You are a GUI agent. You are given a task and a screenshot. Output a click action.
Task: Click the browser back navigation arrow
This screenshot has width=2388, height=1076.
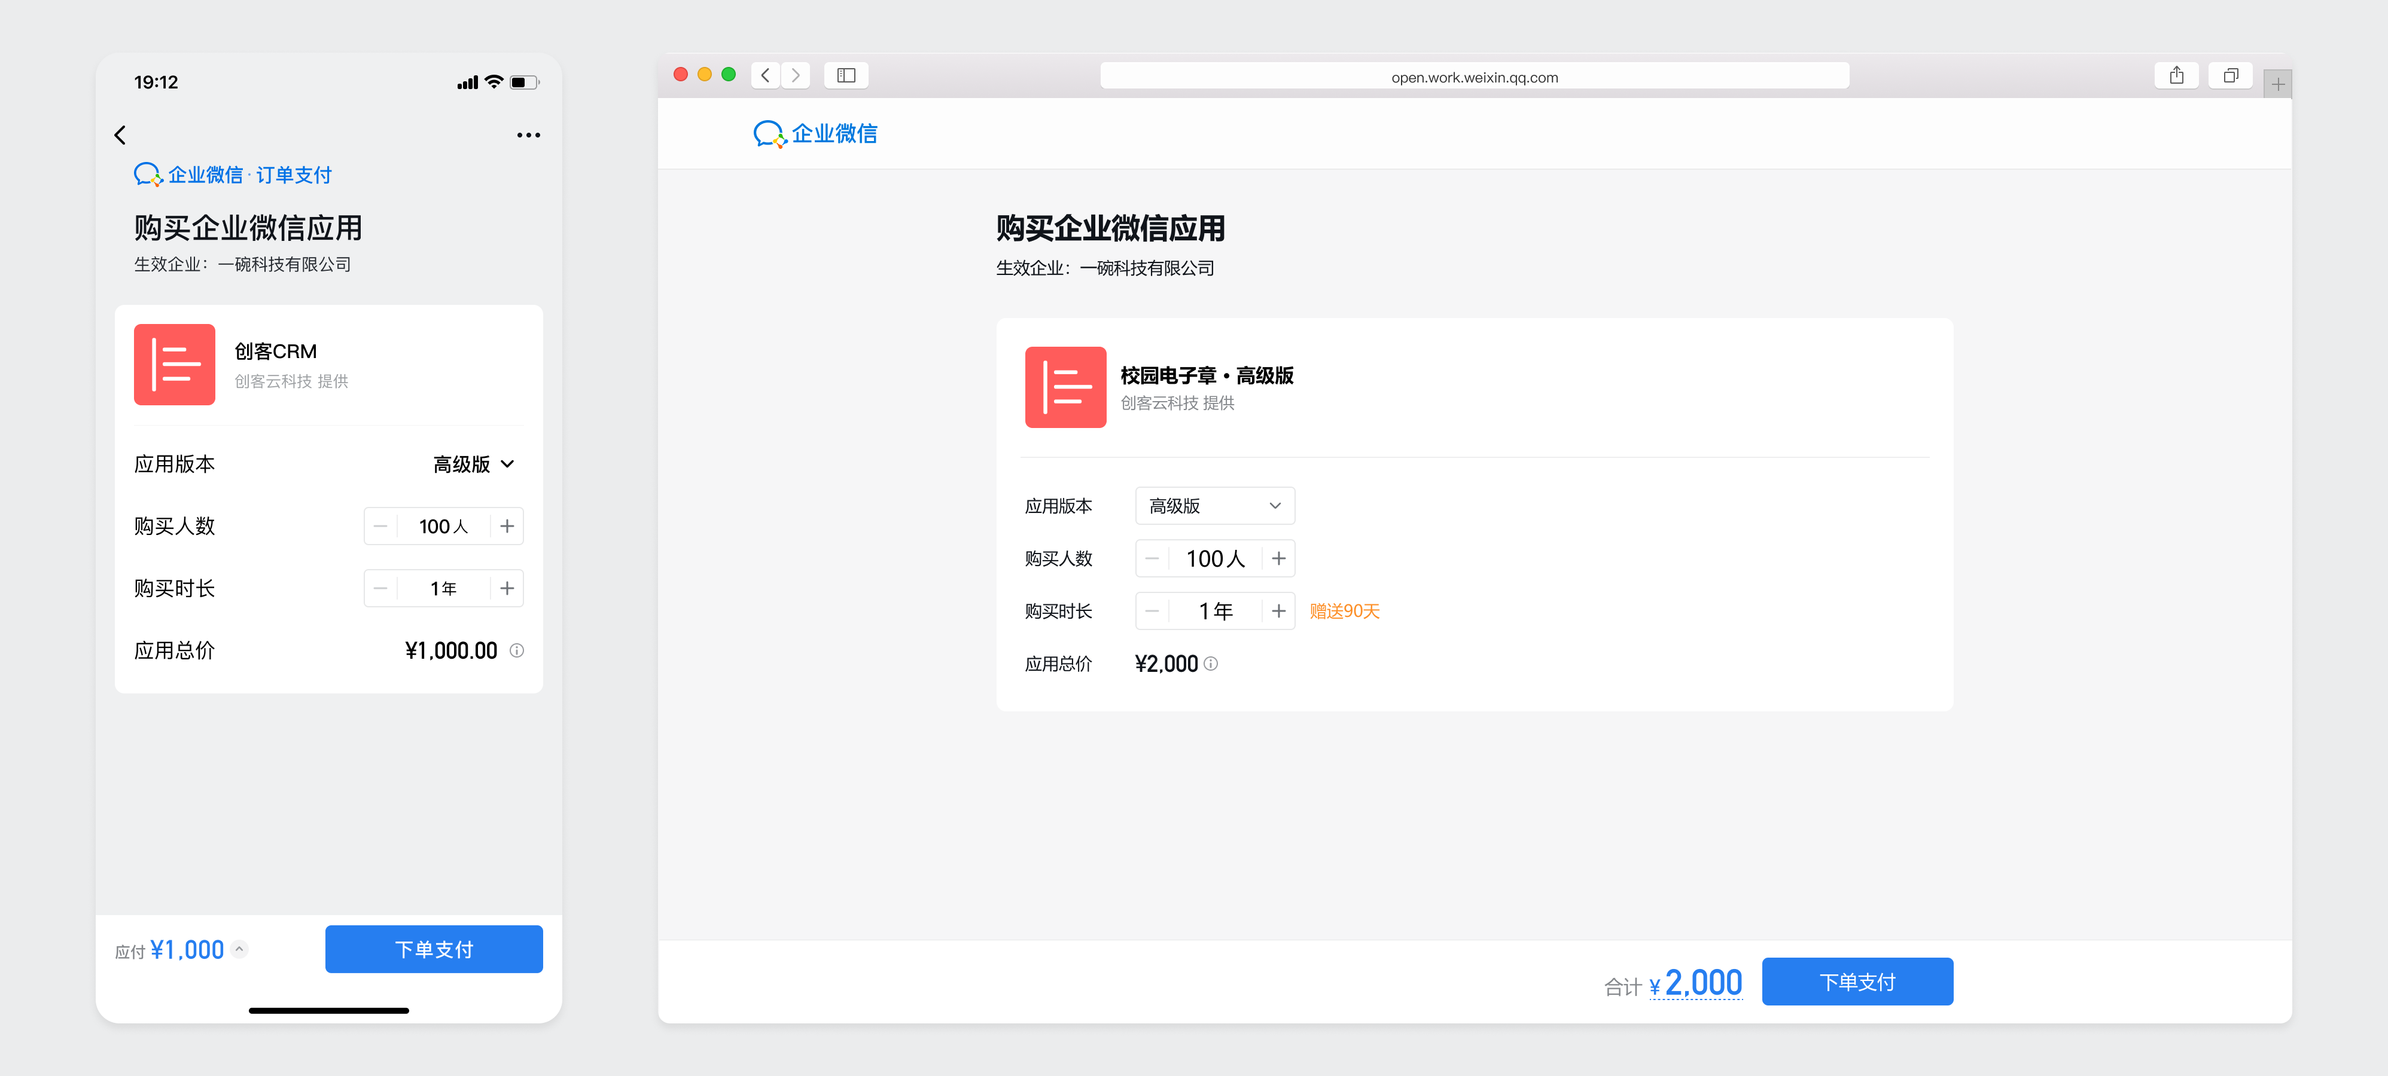point(764,75)
